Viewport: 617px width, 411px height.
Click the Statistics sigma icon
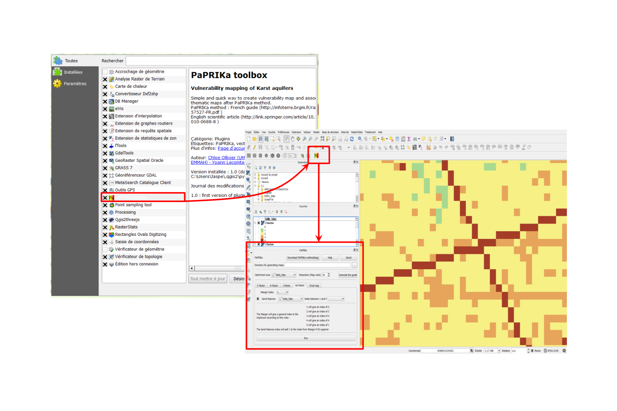pos(409,139)
